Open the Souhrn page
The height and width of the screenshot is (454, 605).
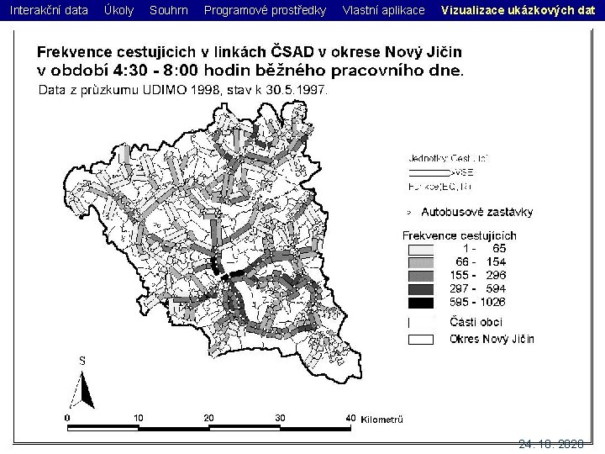[x=169, y=10]
